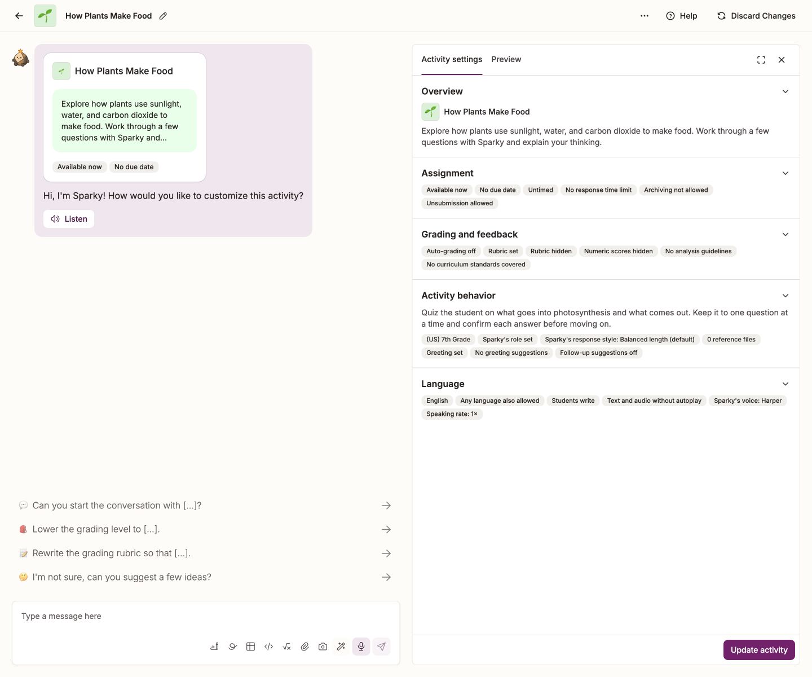Choose the 'Lower the grading level' suggestion

click(x=205, y=529)
